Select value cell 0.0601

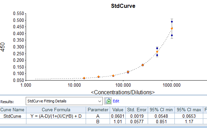click(118, 116)
